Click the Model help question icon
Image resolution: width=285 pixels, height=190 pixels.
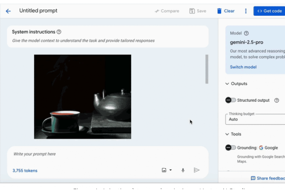pyautogui.click(x=246, y=33)
